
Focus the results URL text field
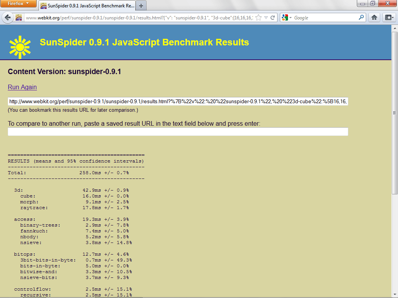178,101
